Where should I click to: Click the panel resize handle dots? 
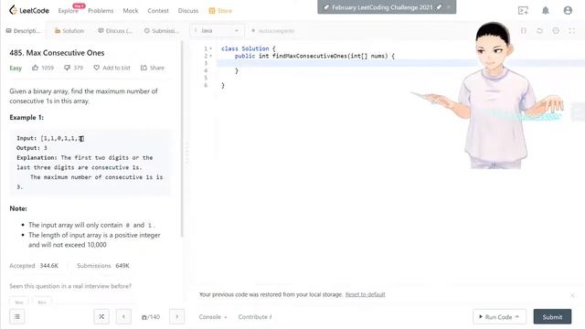click(187, 153)
